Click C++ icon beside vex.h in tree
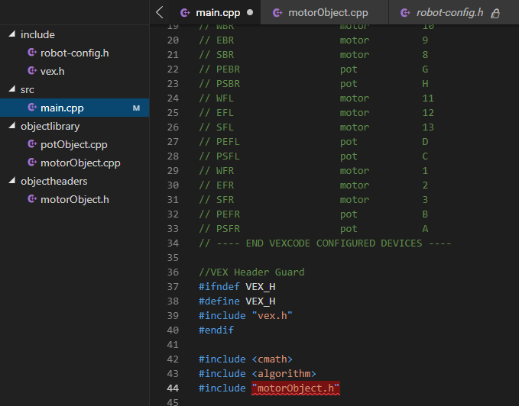 (x=32, y=70)
